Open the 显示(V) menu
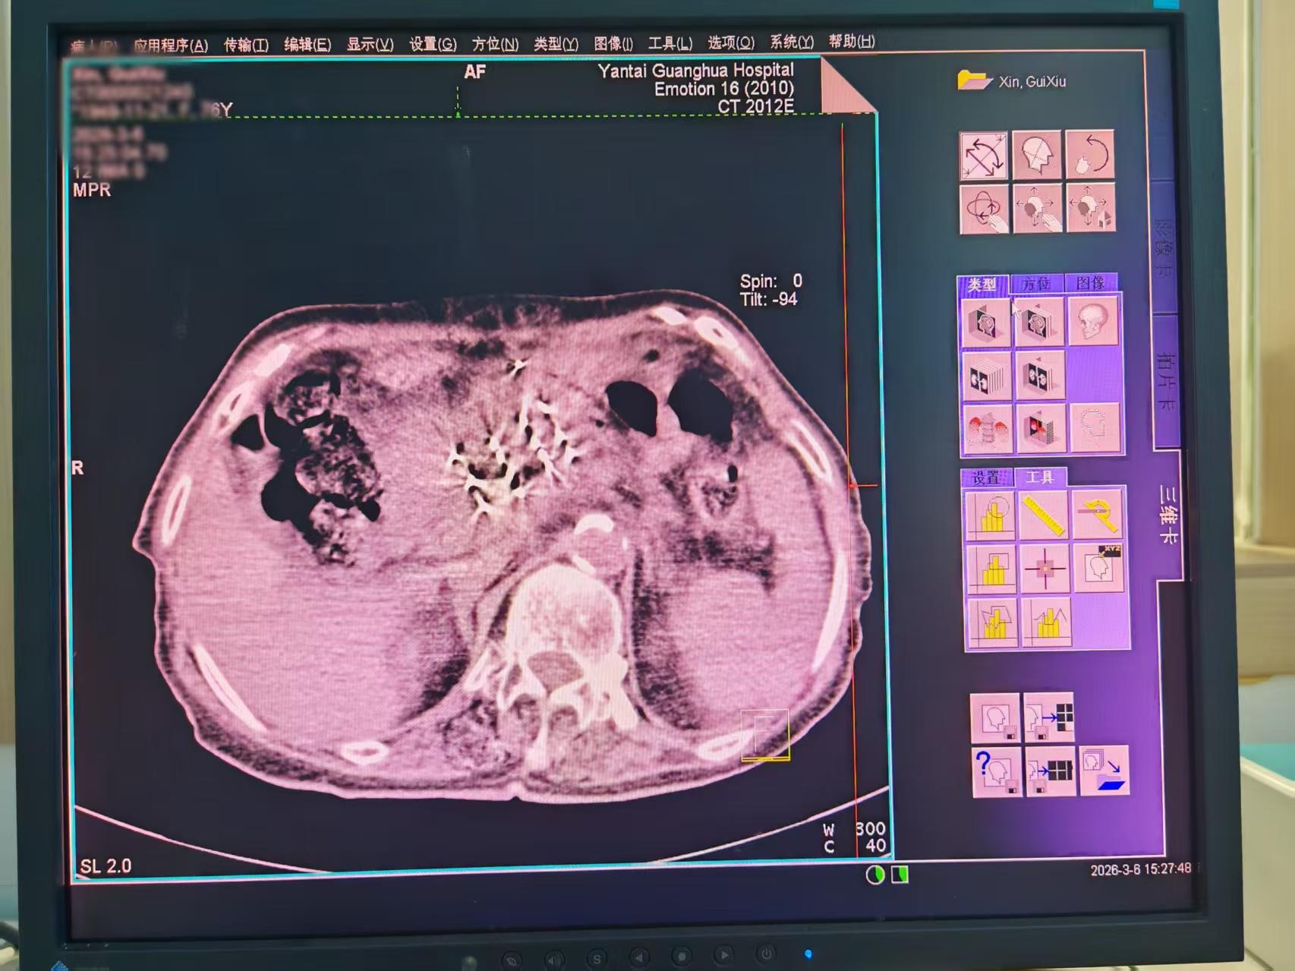Viewport: 1295px width, 971px height. coord(370,44)
